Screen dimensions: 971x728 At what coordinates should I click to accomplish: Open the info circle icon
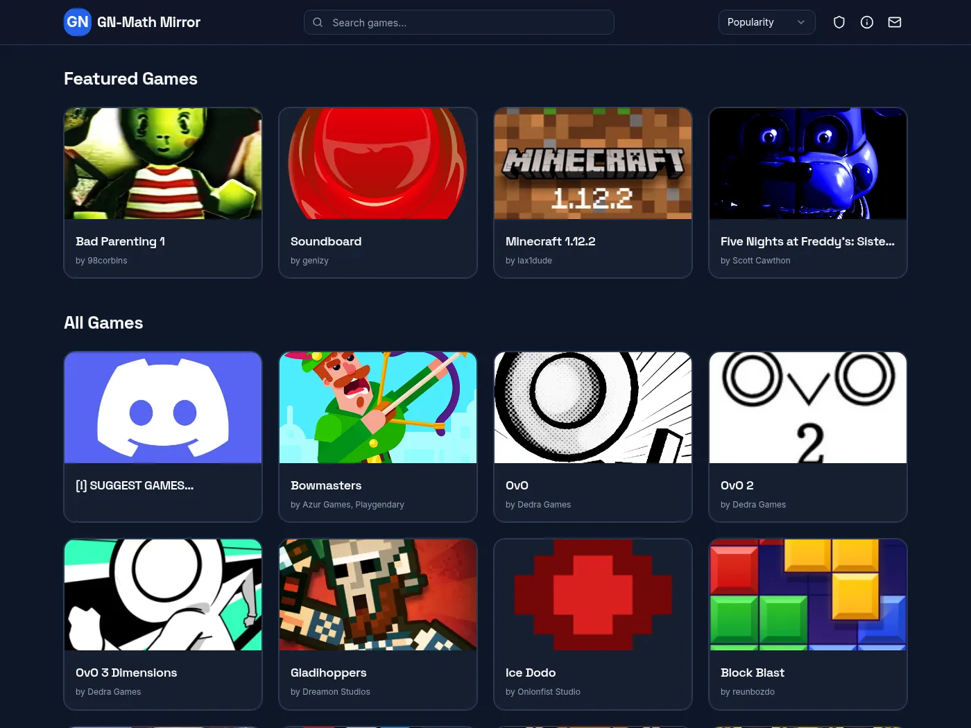(x=867, y=22)
